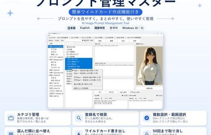Click the anime girl preview image

(x=149, y=66)
